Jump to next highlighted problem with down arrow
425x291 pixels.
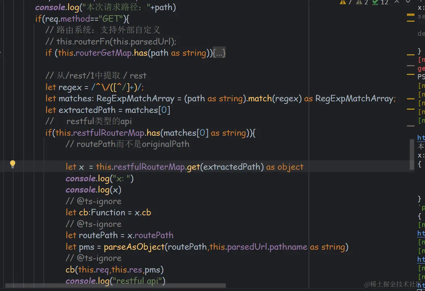tap(408, 2)
